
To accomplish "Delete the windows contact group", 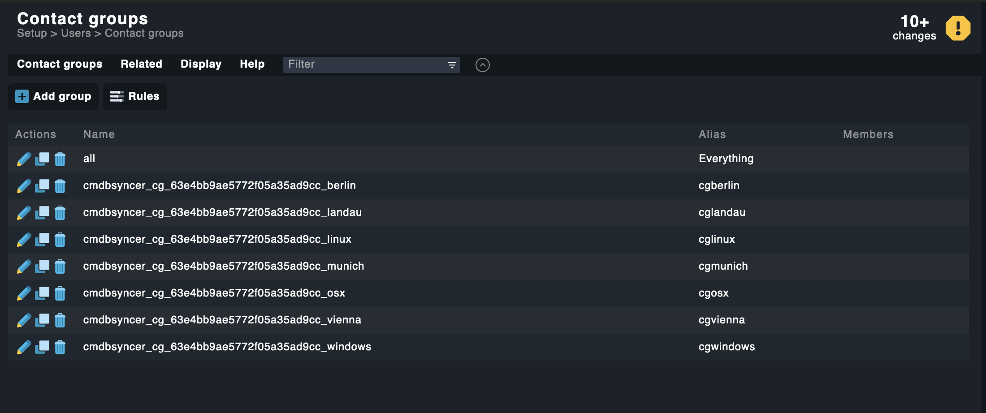I will 60,347.
